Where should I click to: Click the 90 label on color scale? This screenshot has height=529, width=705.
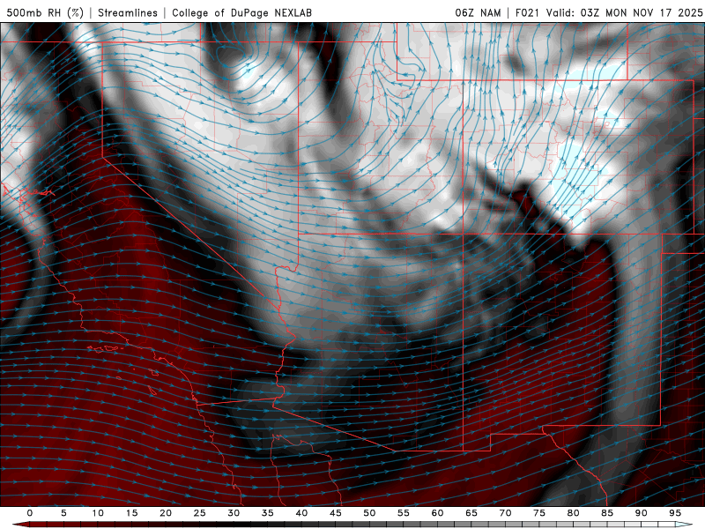(642, 513)
